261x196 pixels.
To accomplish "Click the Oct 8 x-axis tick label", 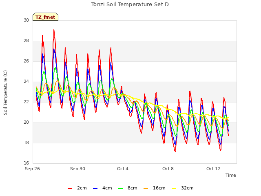I will 168,169.
